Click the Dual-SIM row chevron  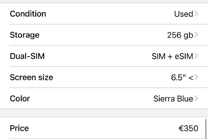click(x=196, y=56)
